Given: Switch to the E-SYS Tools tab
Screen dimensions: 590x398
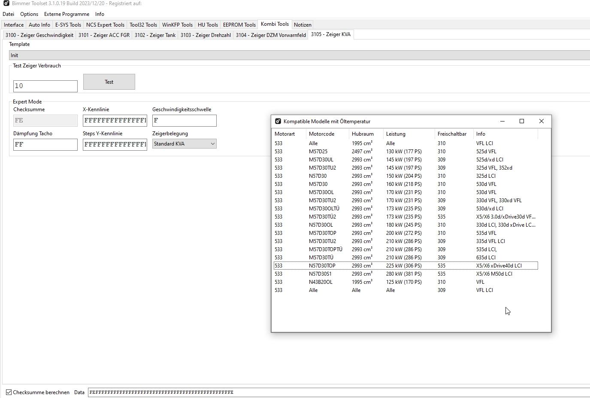Looking at the screenshot, I should 68,25.
